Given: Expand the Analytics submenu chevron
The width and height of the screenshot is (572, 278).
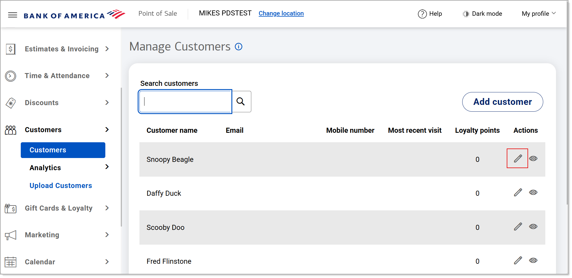Looking at the screenshot, I should [107, 167].
